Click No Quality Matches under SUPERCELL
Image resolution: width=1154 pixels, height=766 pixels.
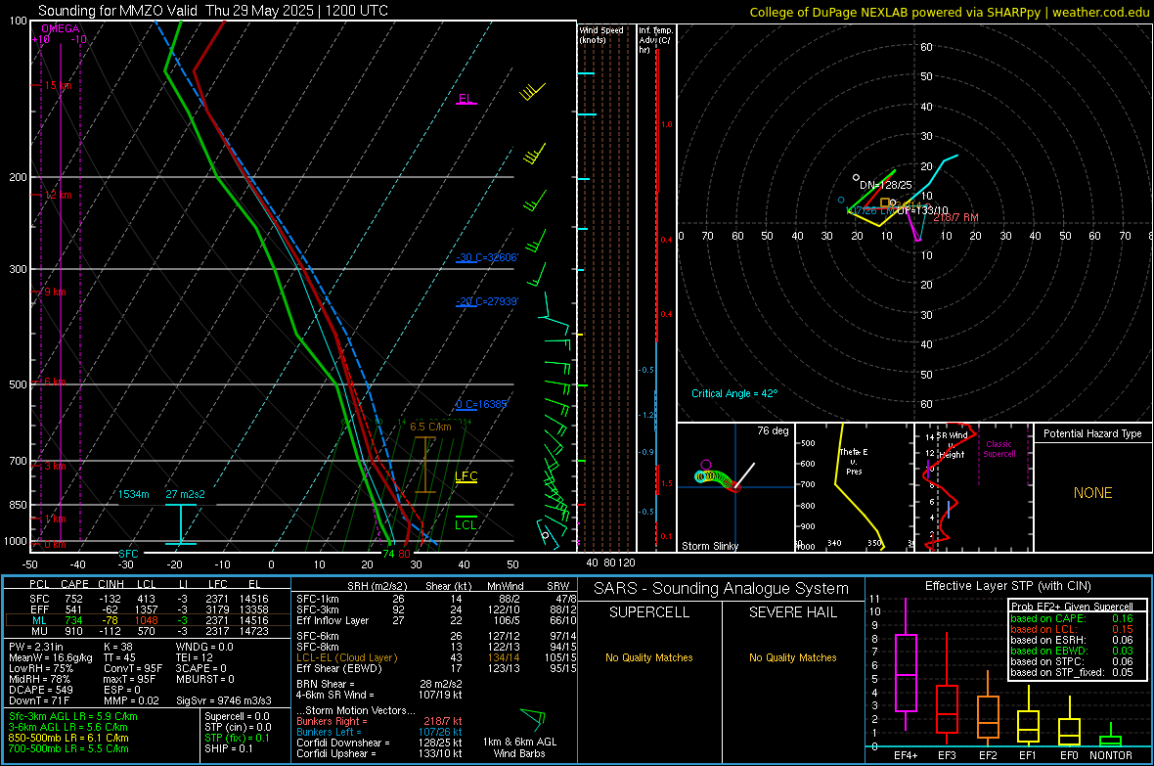click(649, 657)
